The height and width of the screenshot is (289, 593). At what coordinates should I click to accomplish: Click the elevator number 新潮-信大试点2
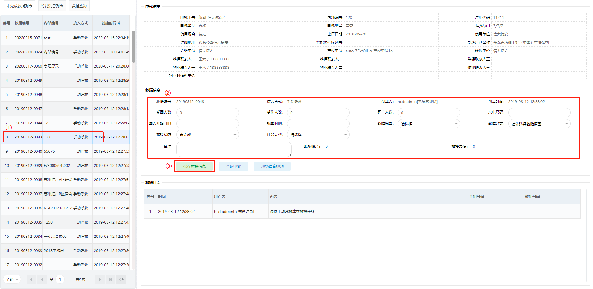(212, 18)
